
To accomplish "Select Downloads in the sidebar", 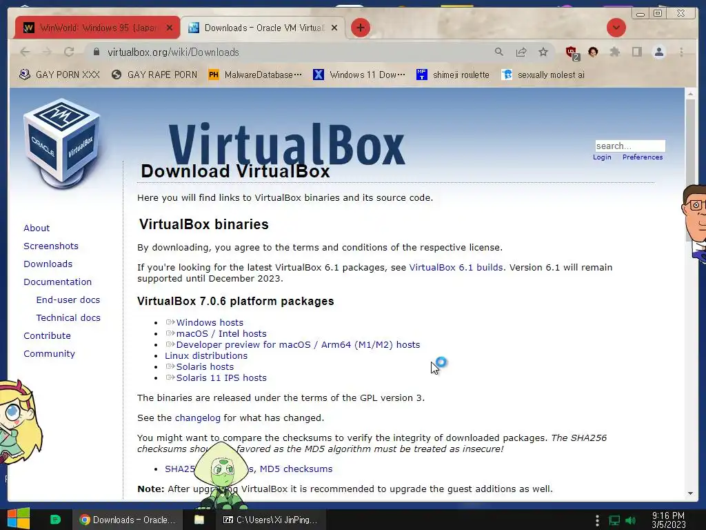I will point(48,264).
